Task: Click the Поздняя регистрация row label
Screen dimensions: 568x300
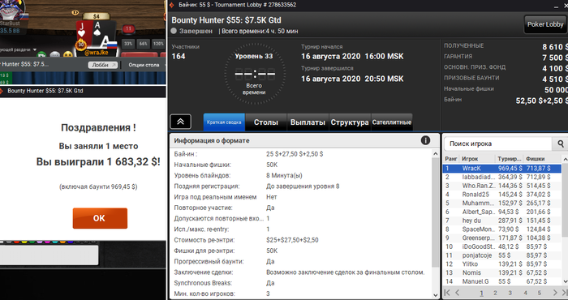Action: click(x=206, y=186)
